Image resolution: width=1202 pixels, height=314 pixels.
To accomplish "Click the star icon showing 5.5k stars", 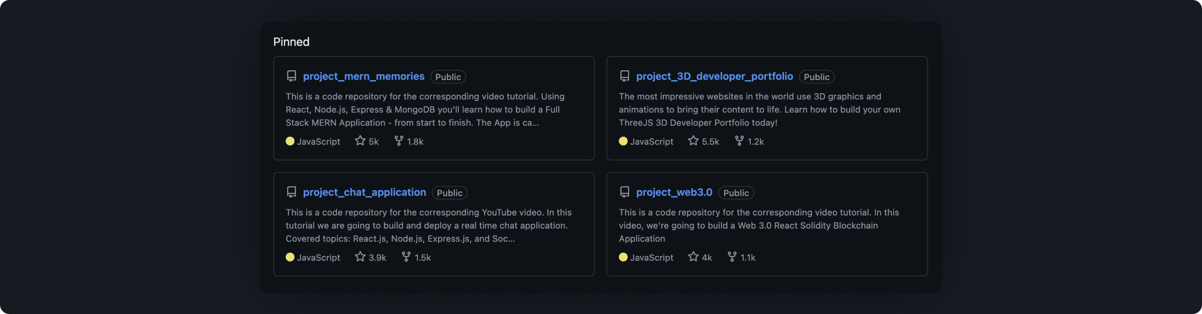I will click(693, 141).
